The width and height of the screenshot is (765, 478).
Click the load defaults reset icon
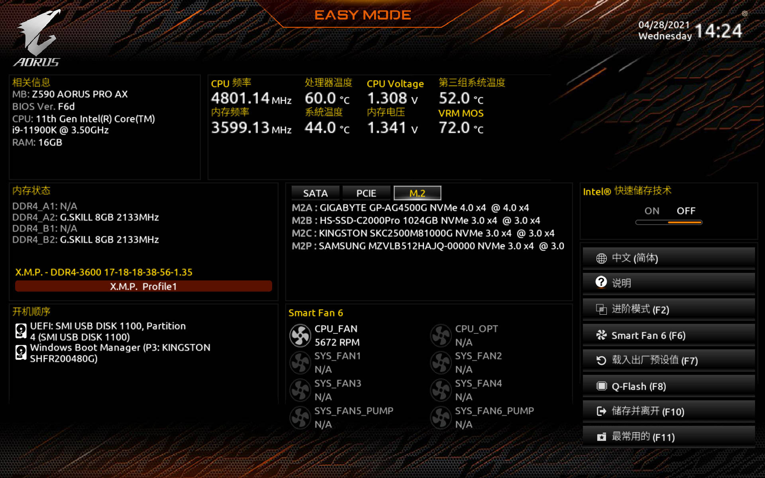coord(601,360)
